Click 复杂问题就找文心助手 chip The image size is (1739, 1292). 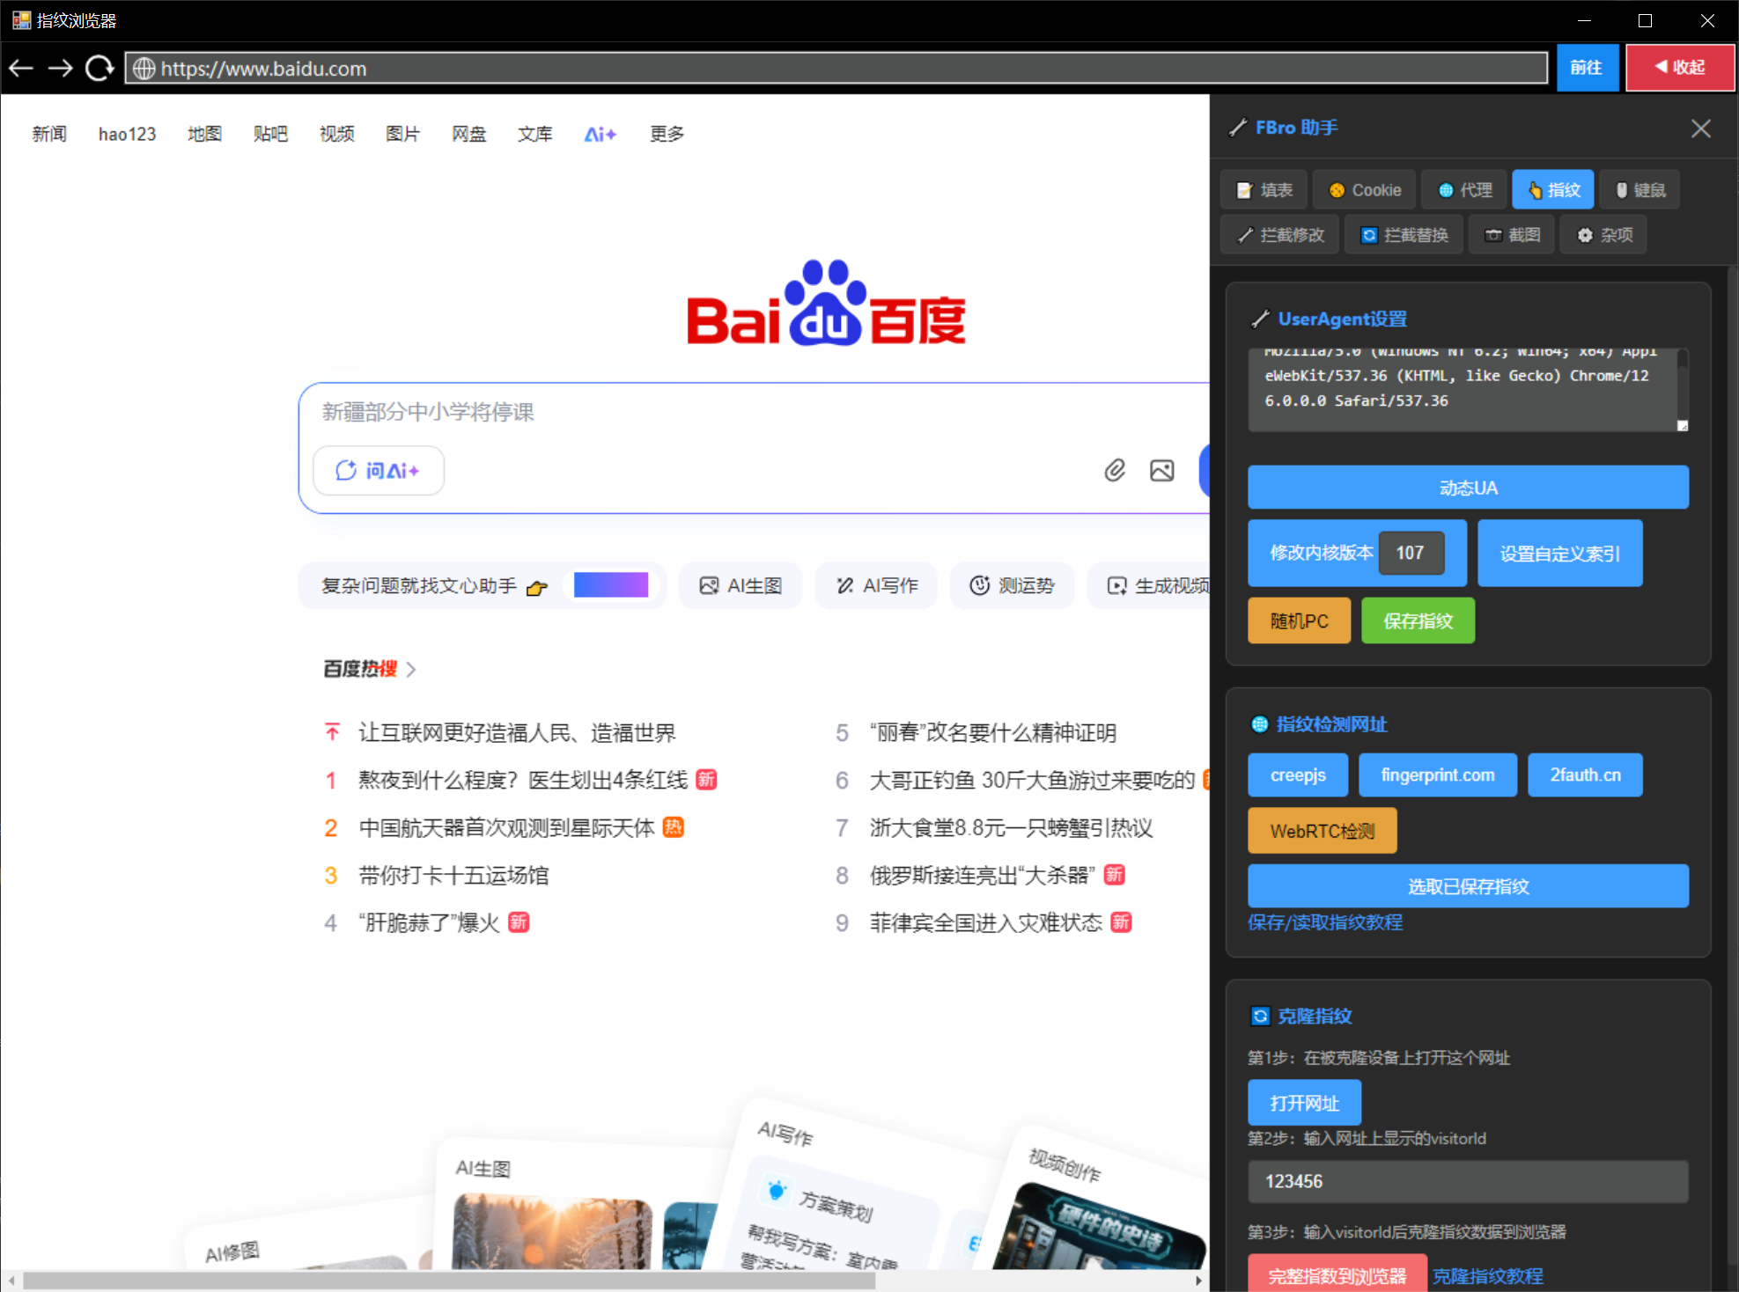click(483, 586)
